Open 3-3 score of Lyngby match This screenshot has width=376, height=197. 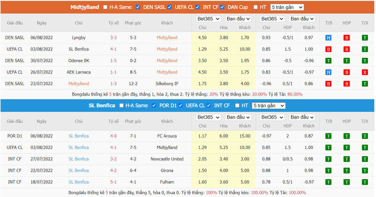point(113,38)
